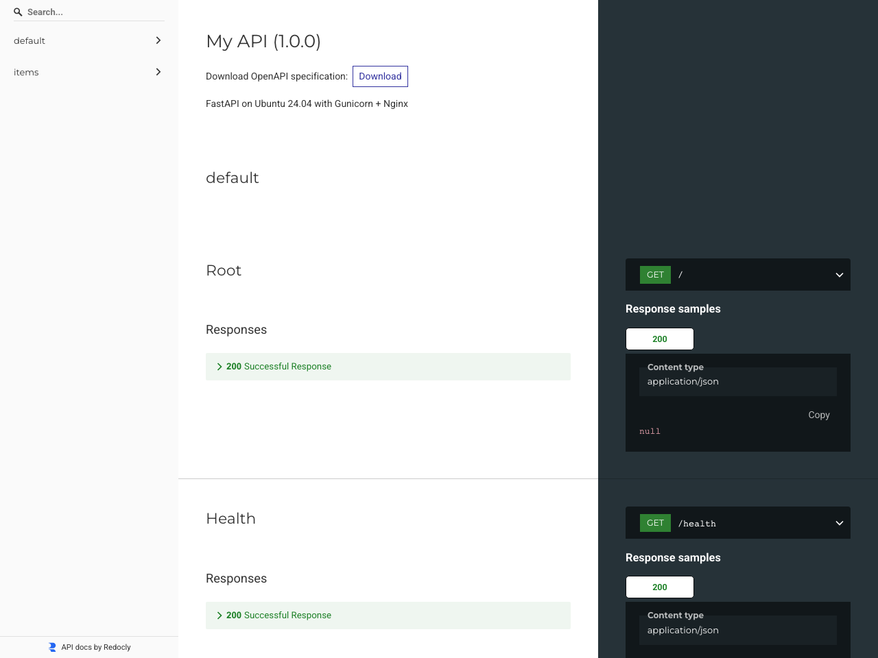Image resolution: width=878 pixels, height=658 pixels.
Task: Click the default section heading
Action: pos(233,178)
